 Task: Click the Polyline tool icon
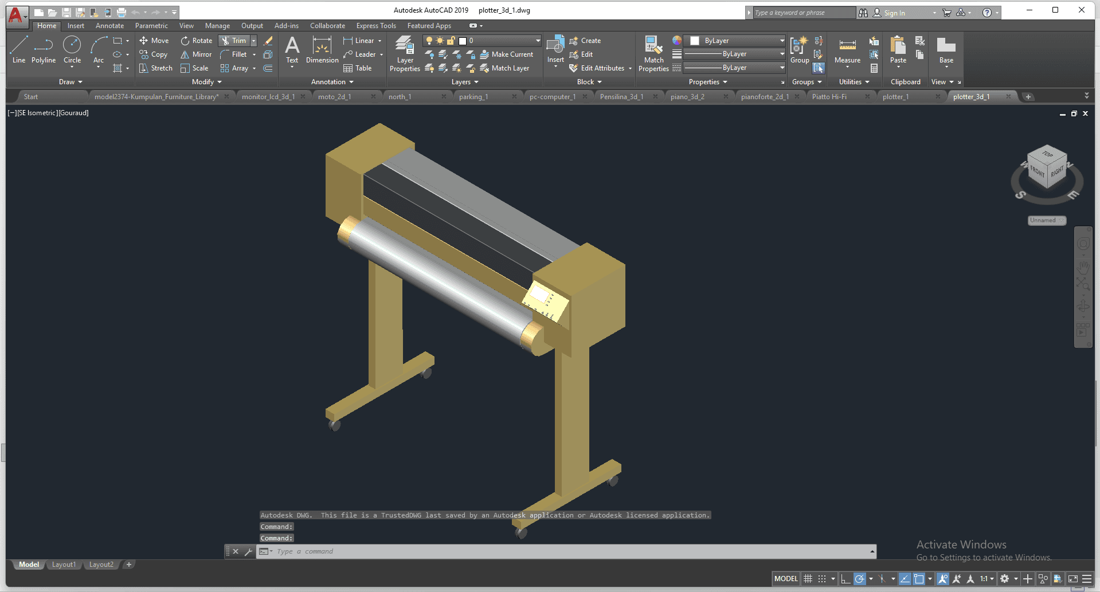44,45
